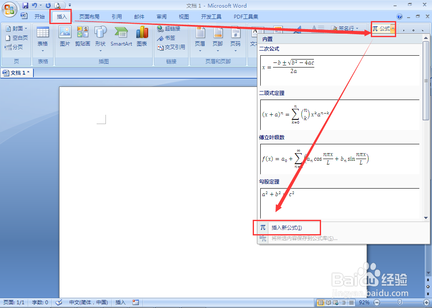Open the undo history dropdown arrow
432x308 pixels.
[x=41, y=5]
